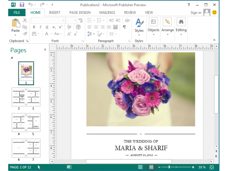Viewport: 228px width, 171px height.
Task: Open the FILE menu tab
Action: pyautogui.click(x=16, y=12)
